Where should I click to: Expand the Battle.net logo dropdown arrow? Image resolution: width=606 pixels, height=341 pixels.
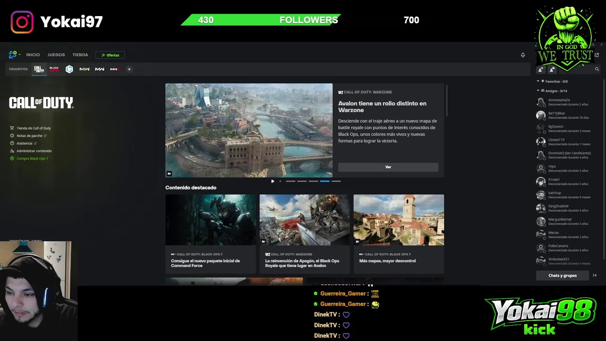(20, 55)
